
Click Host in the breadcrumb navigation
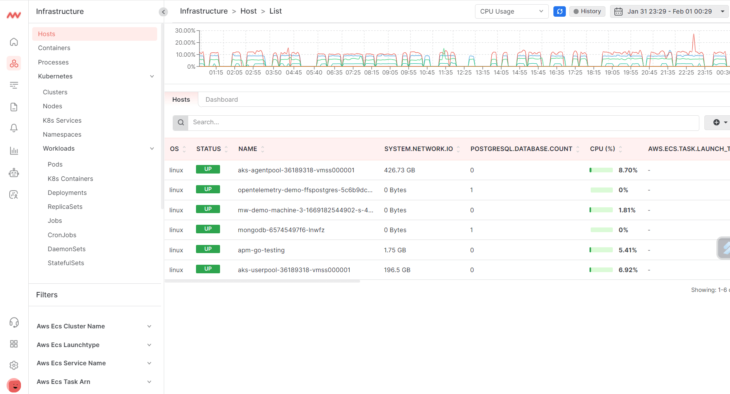tap(248, 11)
